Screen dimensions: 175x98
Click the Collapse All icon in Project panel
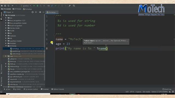point(36,12)
